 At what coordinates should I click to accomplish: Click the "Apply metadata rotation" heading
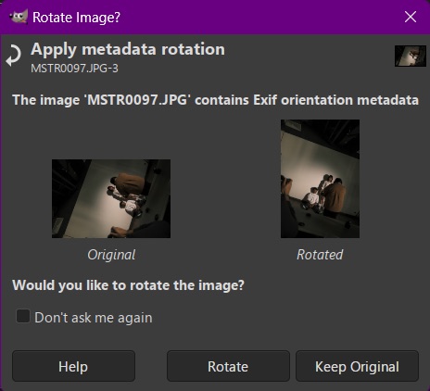pos(128,50)
